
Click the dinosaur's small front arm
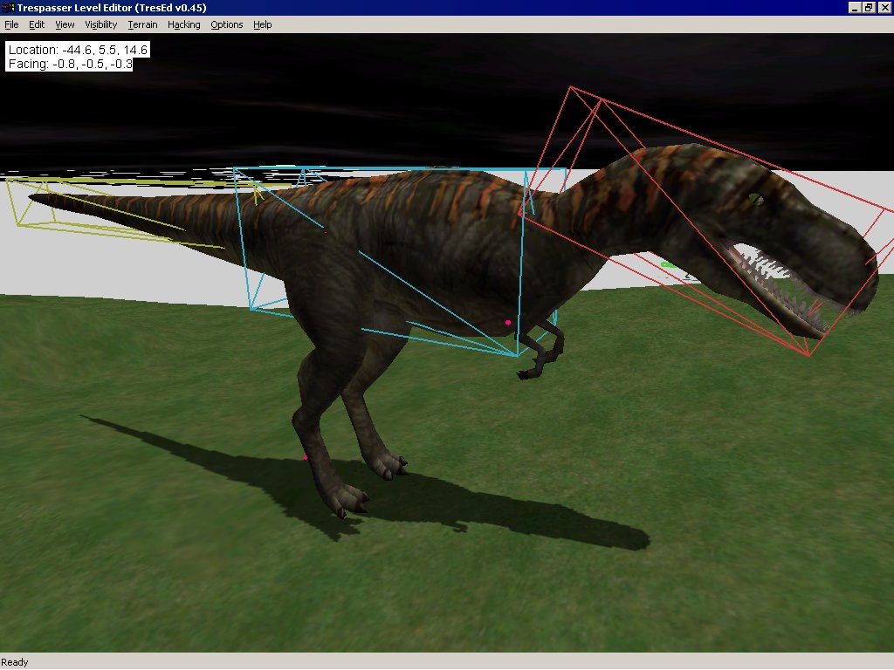click(541, 351)
